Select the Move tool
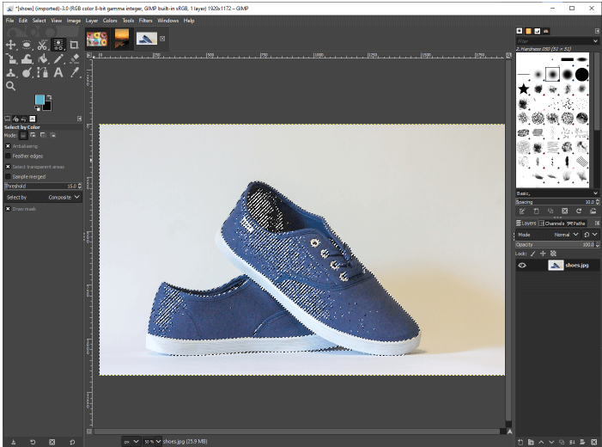The height and width of the screenshot is (447, 602). coord(11,45)
